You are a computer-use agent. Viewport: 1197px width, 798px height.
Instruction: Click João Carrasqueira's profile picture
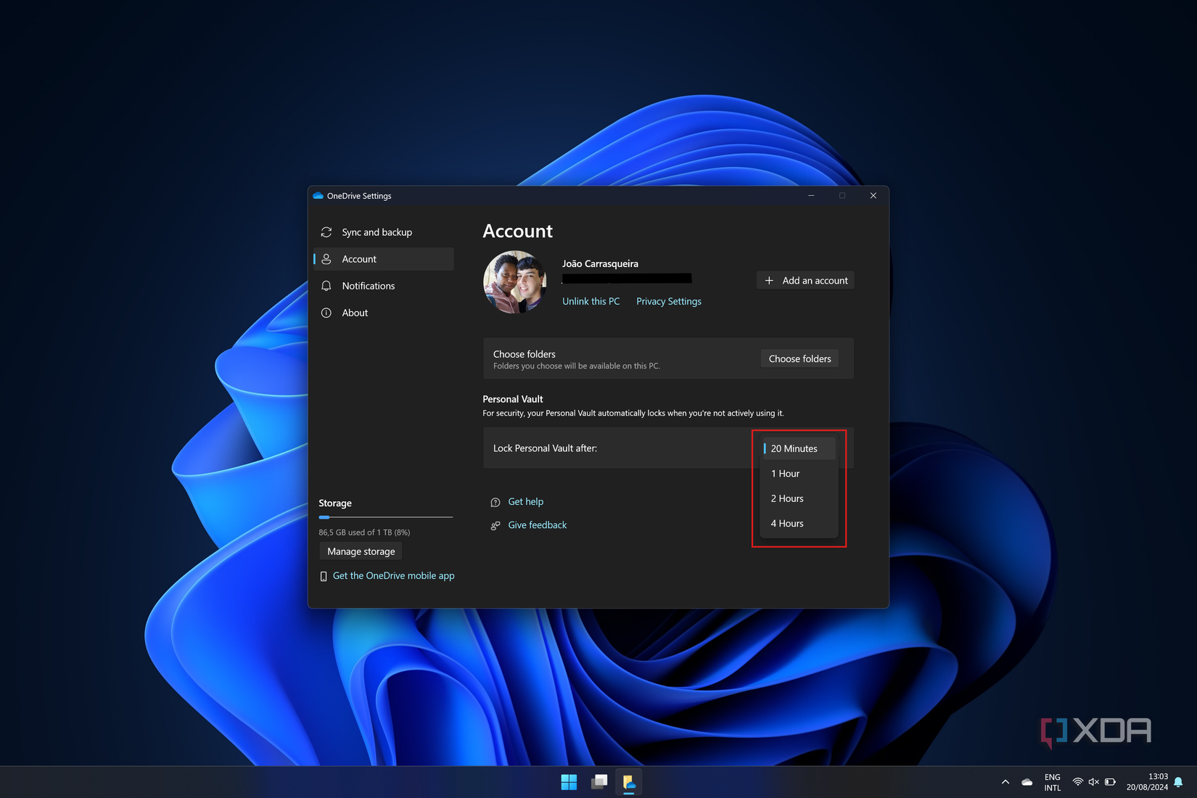514,282
